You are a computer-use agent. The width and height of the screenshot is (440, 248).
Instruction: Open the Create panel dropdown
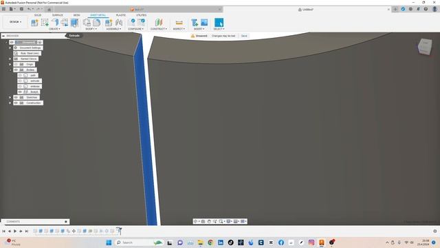pos(54,29)
